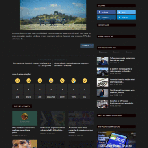Viewport: 148px width, 148px height.
Task: Click the Like reaction emoji
Action: tap(17, 81)
